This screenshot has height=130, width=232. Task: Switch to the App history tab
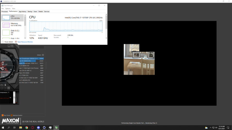tap(22, 12)
